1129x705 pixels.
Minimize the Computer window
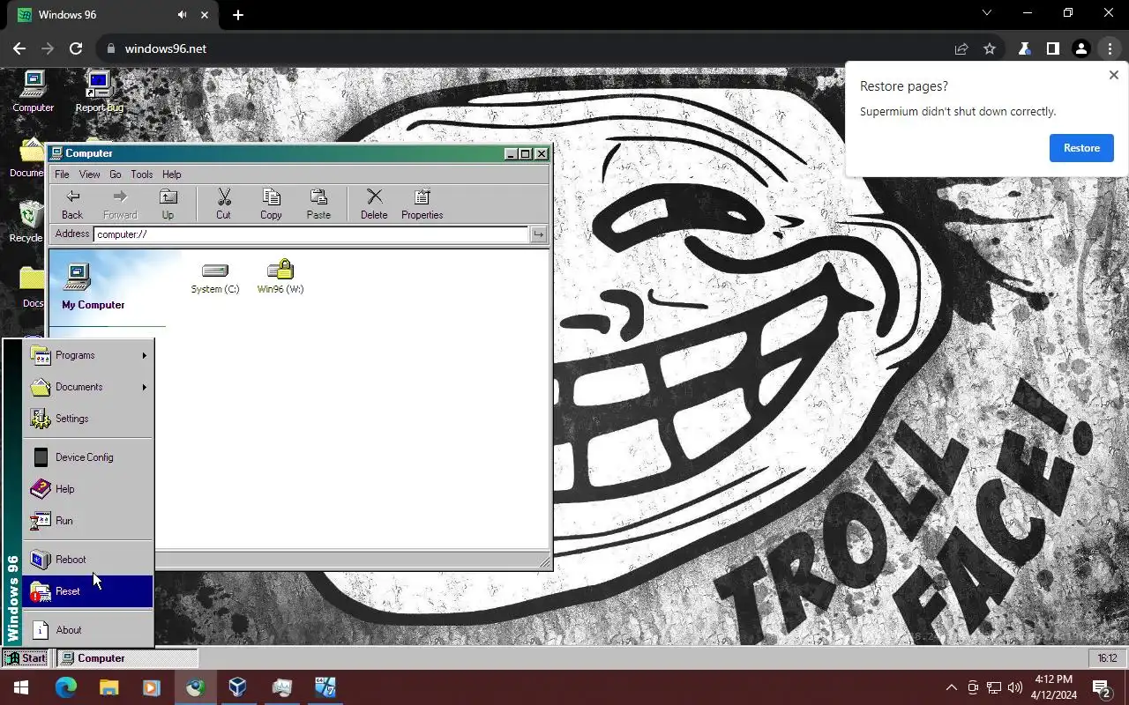(511, 153)
